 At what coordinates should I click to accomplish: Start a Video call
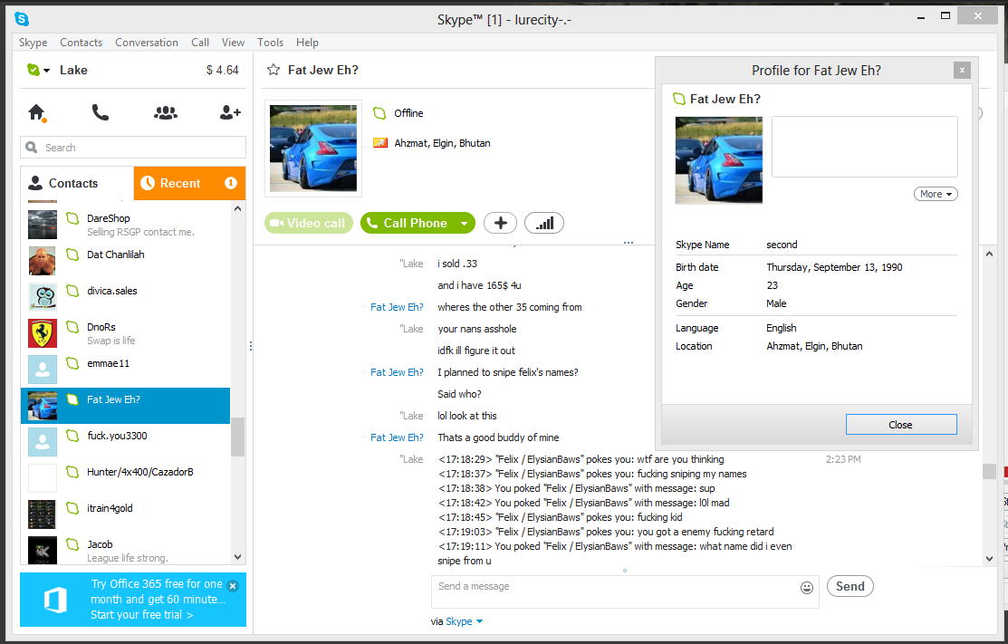[x=309, y=223]
